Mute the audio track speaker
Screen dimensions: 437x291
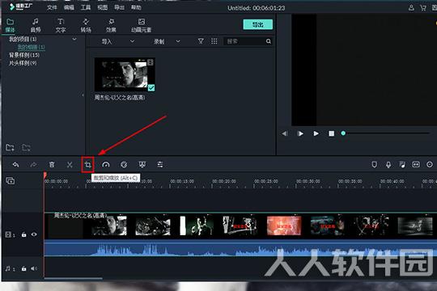[x=34, y=268]
